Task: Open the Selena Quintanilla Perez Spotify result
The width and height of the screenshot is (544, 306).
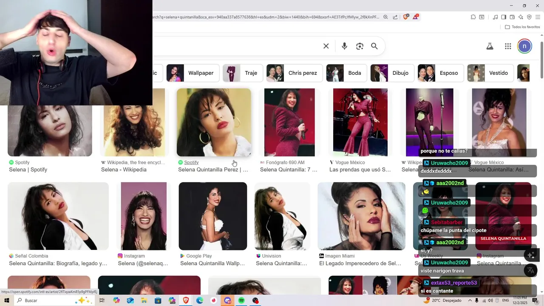Action: (213, 170)
